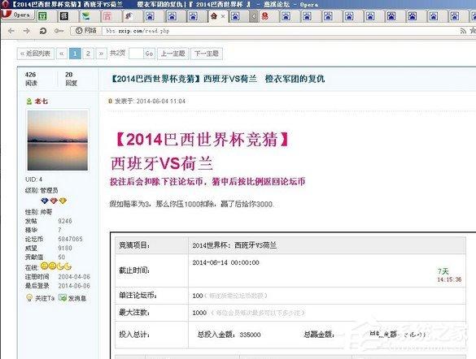The width and height of the screenshot is (476, 359).
Task: Click the green user status icon beside 老七
Action: pyautogui.click(x=28, y=102)
